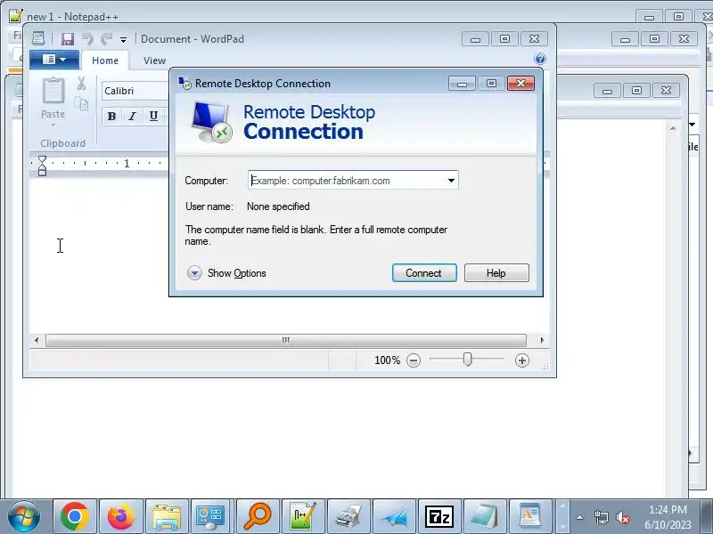The image size is (713, 534).
Task: Click the muted volume icon in tray
Action: (x=622, y=517)
